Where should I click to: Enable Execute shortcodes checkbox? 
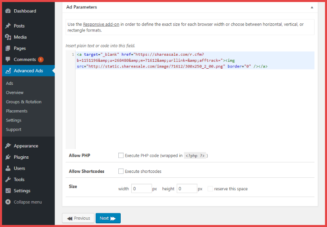[121, 171]
